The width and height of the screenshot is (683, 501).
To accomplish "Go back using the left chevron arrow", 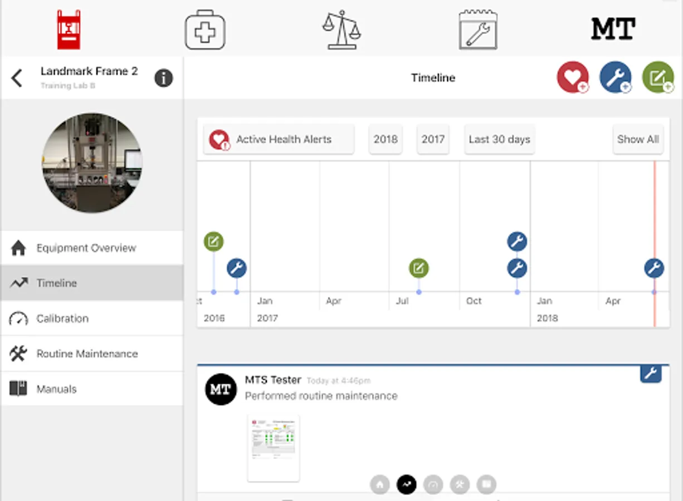I will pos(17,78).
